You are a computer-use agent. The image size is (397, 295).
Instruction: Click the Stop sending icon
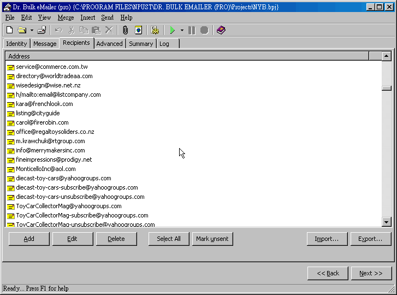click(204, 30)
